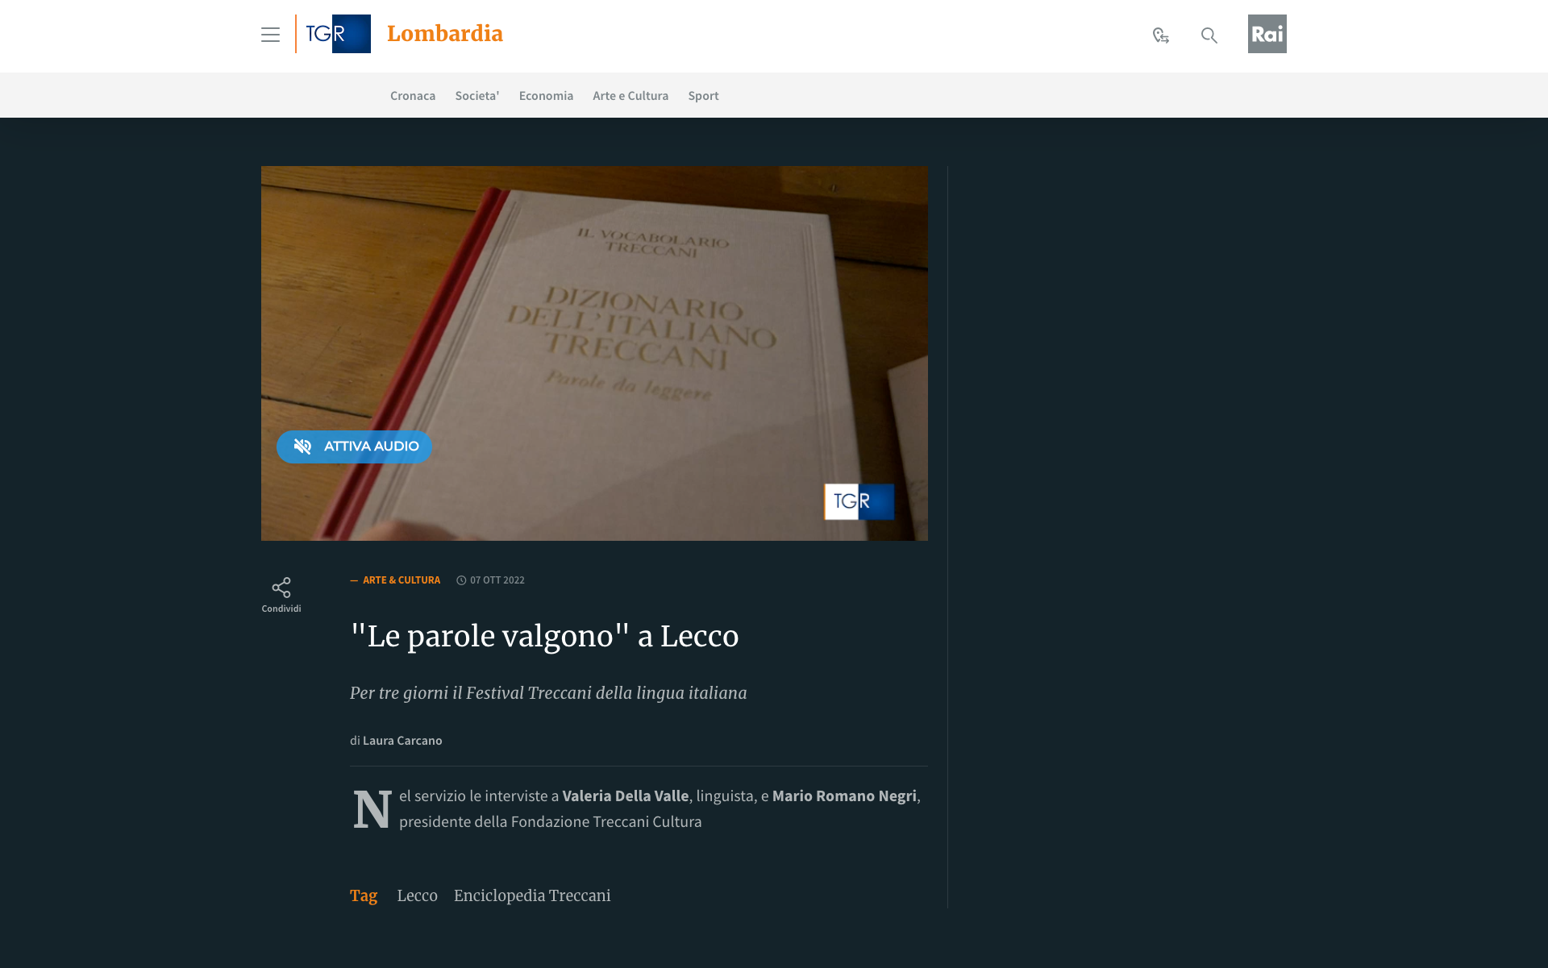Open the hamburger menu
Viewport: 1548px width, 968px height.
click(270, 35)
